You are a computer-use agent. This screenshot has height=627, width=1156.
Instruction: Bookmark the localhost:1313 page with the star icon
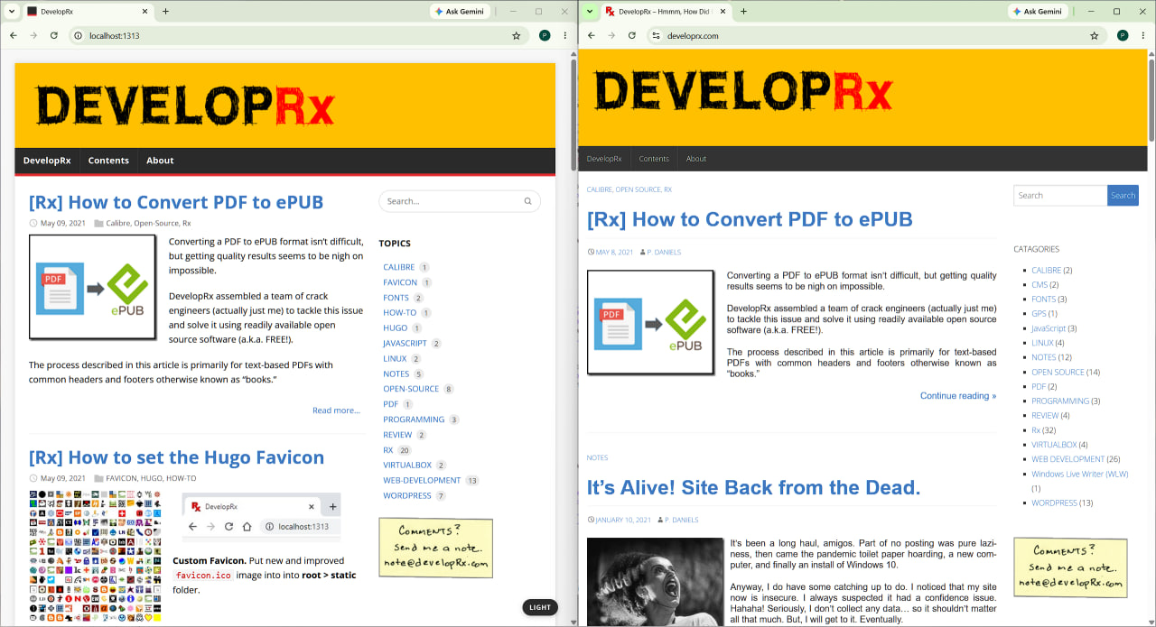(x=517, y=35)
